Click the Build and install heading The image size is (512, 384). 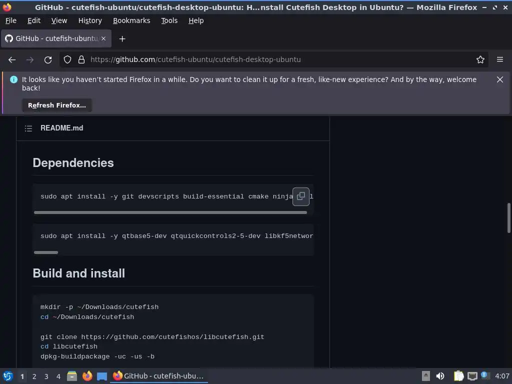tap(78, 273)
